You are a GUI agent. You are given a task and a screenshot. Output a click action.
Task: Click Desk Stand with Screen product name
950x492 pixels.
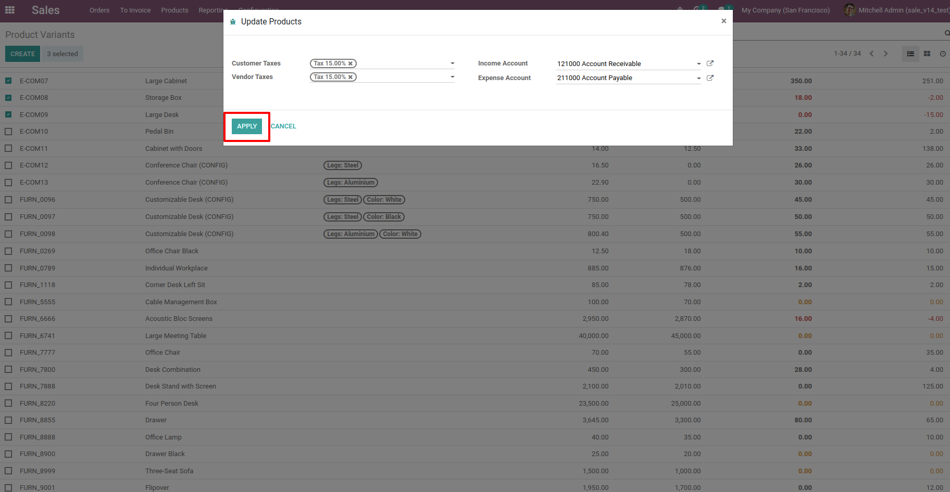pyautogui.click(x=181, y=386)
